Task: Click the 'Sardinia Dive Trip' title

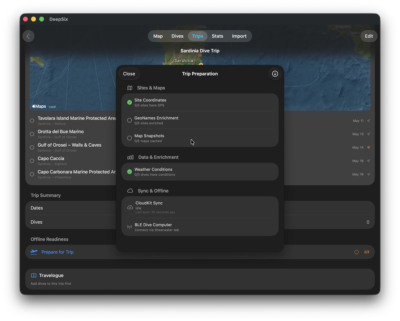Action: pyautogui.click(x=200, y=51)
